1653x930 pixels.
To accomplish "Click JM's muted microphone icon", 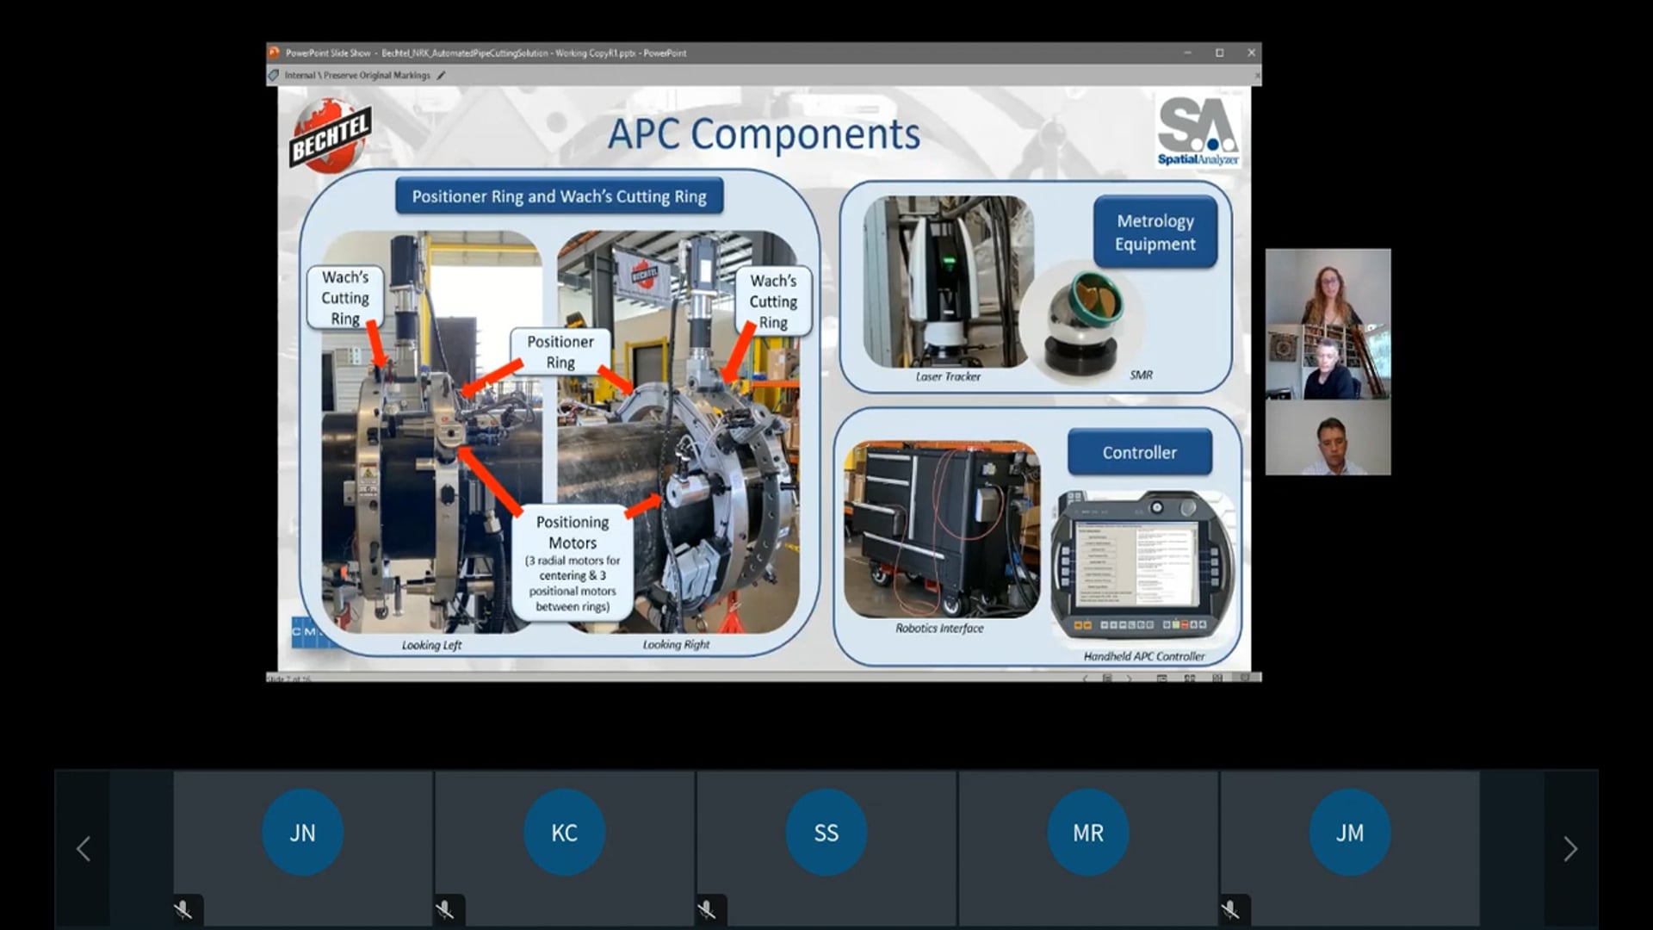I will click(x=1231, y=910).
